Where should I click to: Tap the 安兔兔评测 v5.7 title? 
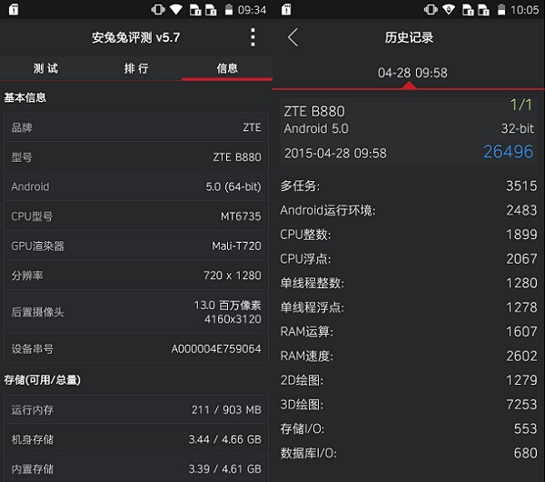[136, 37]
